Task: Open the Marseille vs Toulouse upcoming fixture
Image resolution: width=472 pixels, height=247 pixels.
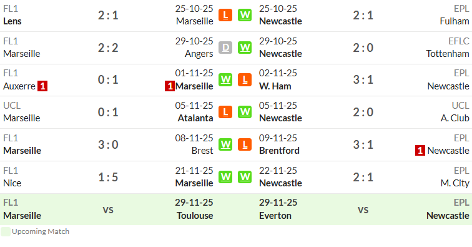Action: tap(108, 209)
